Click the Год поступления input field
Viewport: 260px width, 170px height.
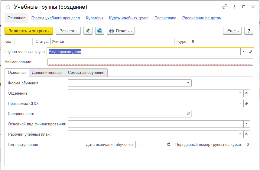pos(75,145)
